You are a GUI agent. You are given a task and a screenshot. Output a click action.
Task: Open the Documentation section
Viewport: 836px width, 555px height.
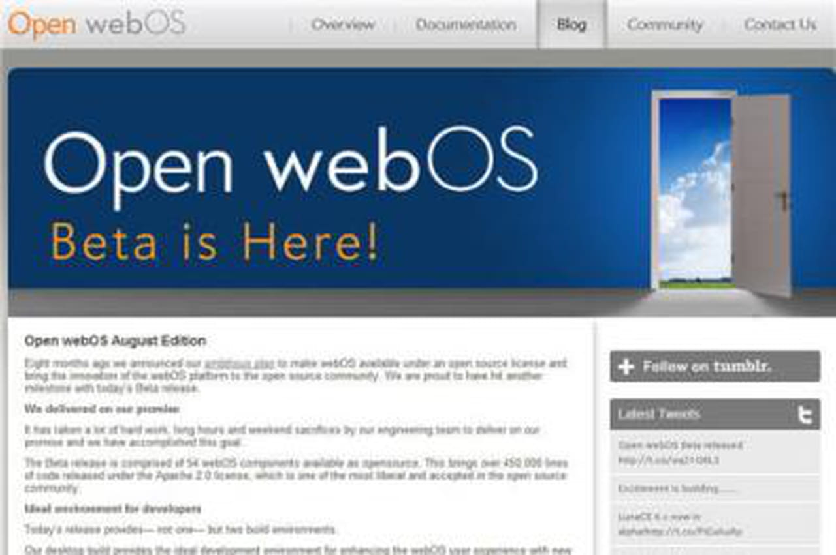click(x=466, y=24)
